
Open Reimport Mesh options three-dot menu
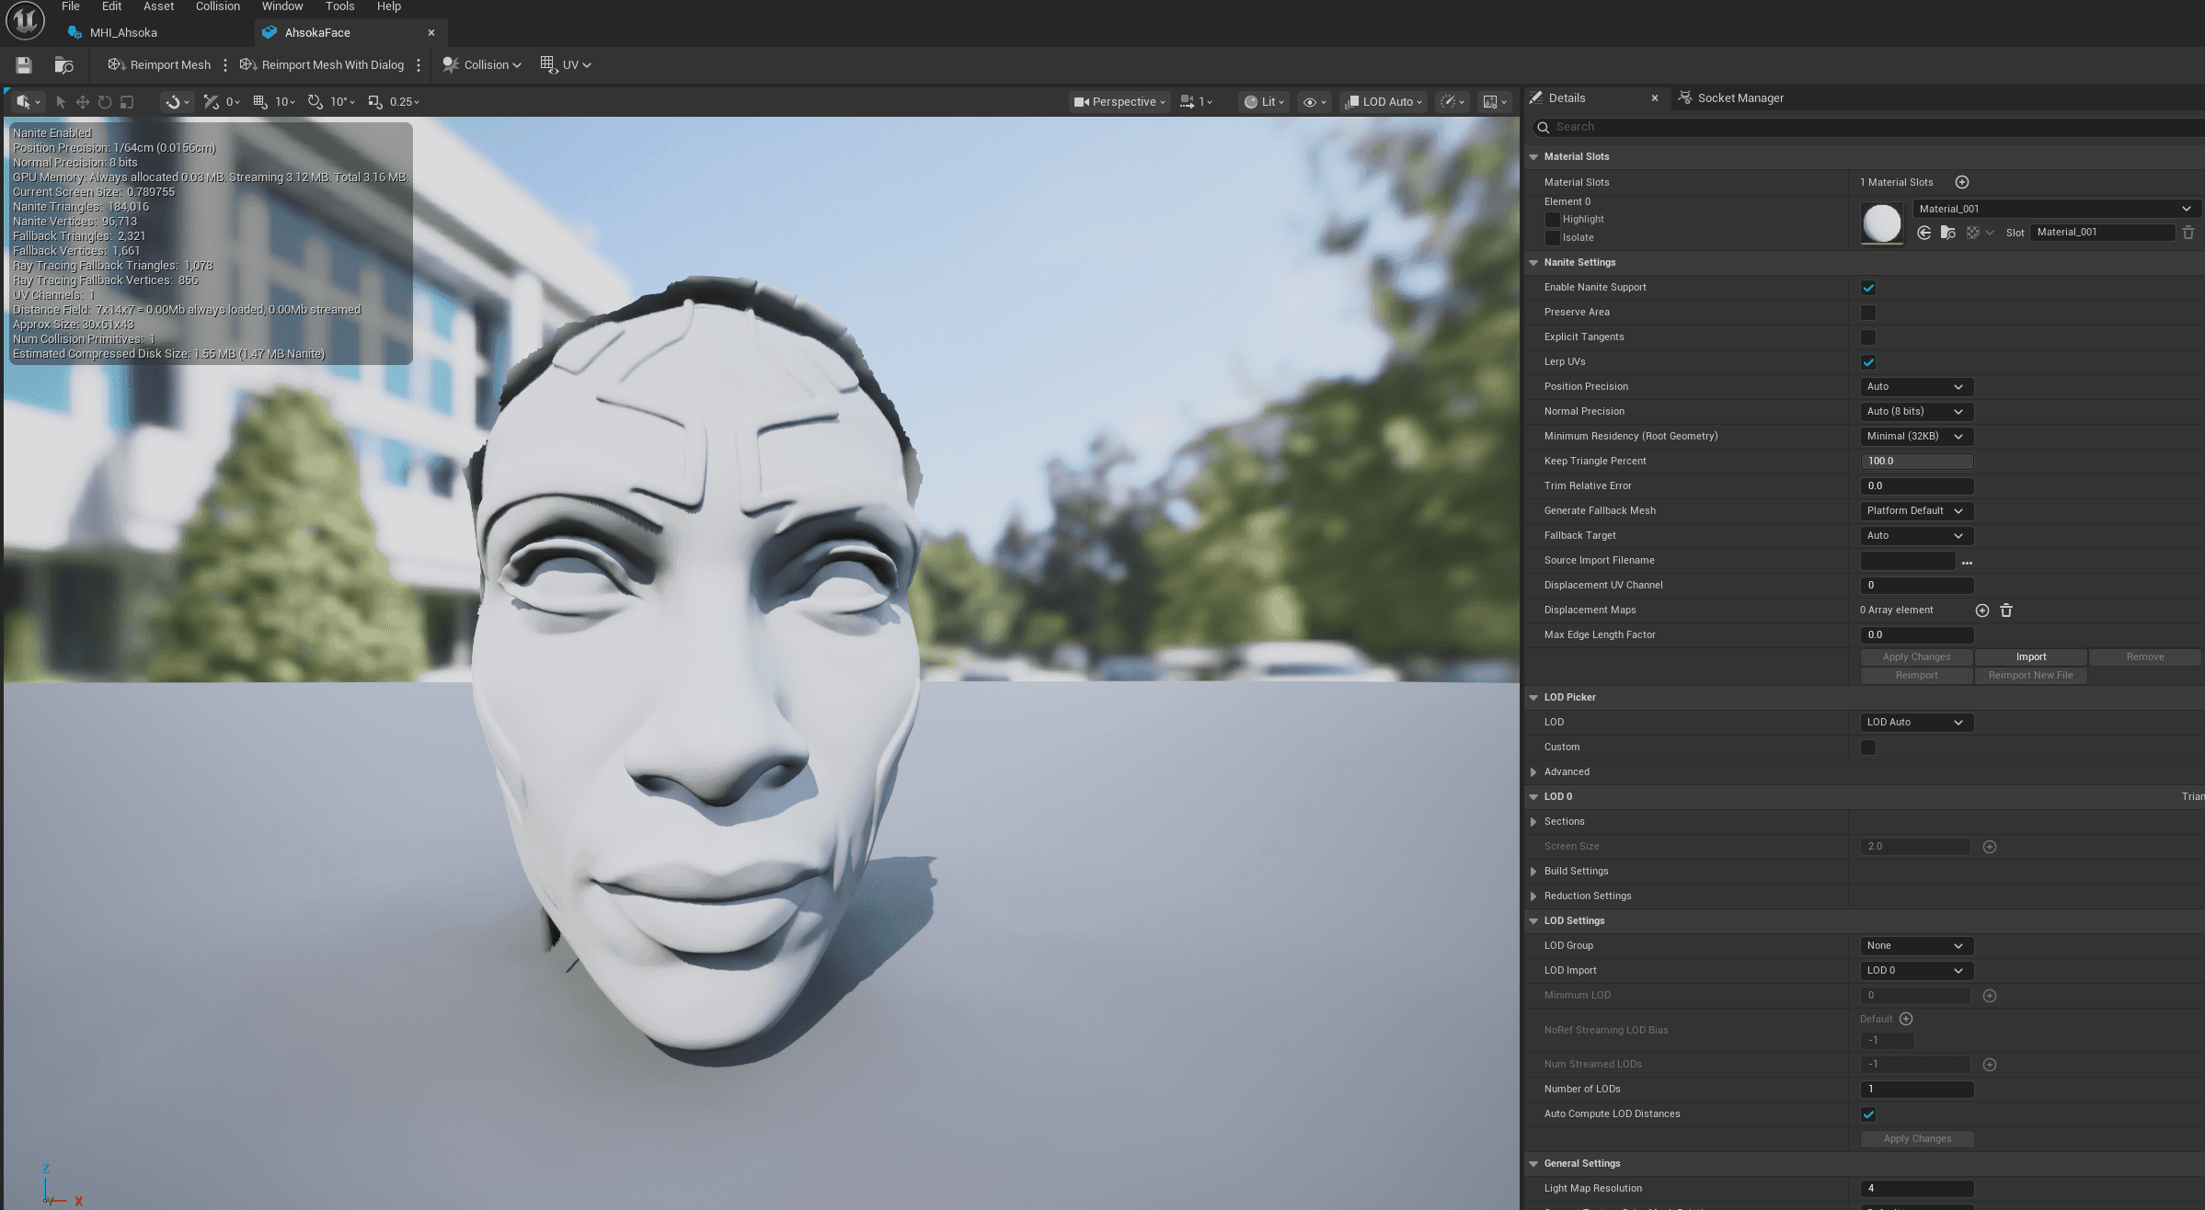[225, 64]
